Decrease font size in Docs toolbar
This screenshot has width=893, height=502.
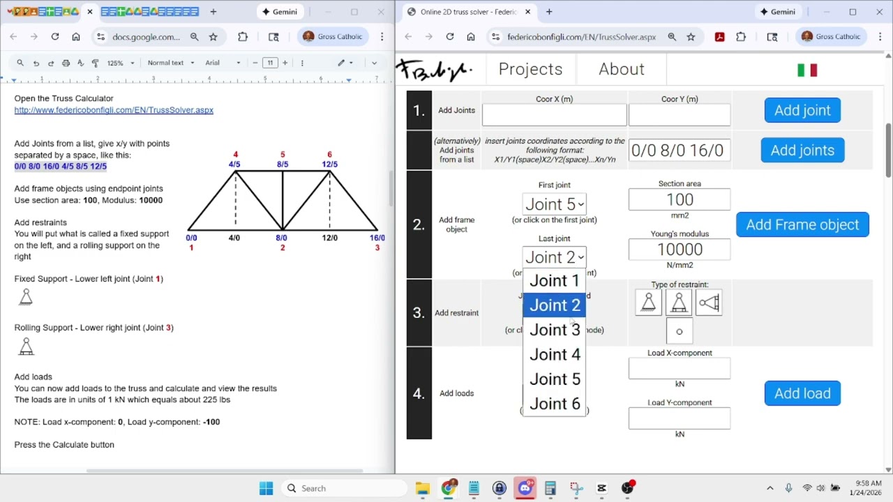click(255, 63)
